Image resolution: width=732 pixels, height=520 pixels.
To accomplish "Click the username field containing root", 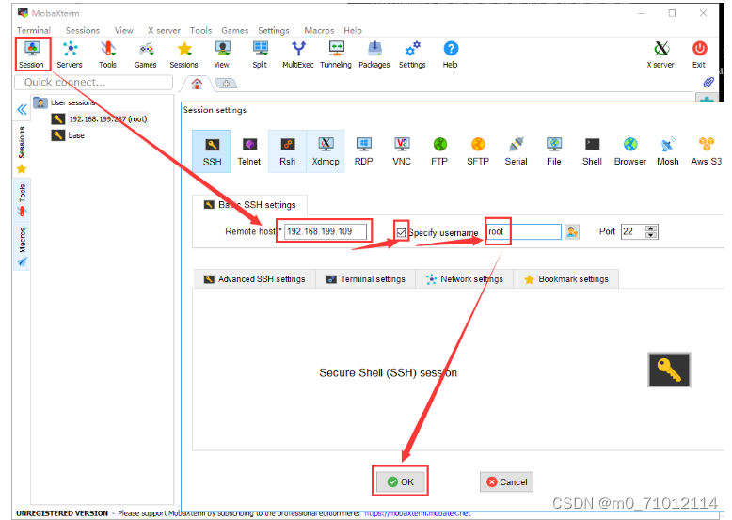I will 524,231.
